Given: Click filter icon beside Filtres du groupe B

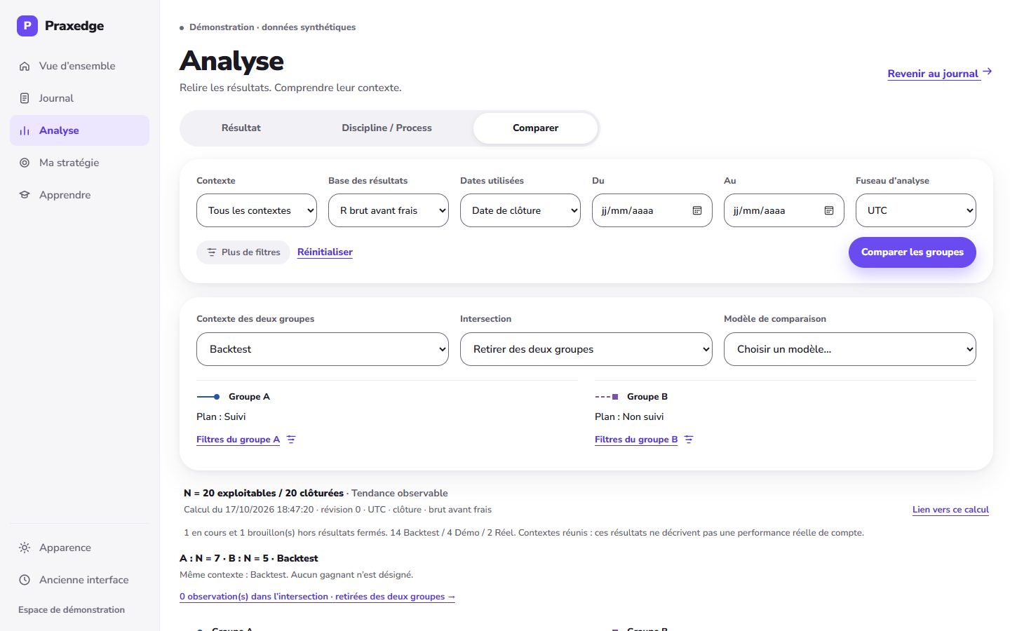Looking at the screenshot, I should (x=689, y=440).
